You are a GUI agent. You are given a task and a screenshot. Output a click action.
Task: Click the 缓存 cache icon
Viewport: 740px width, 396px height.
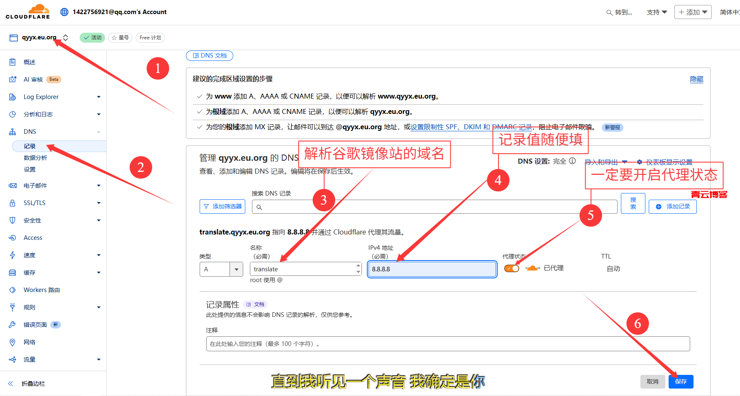[12, 273]
